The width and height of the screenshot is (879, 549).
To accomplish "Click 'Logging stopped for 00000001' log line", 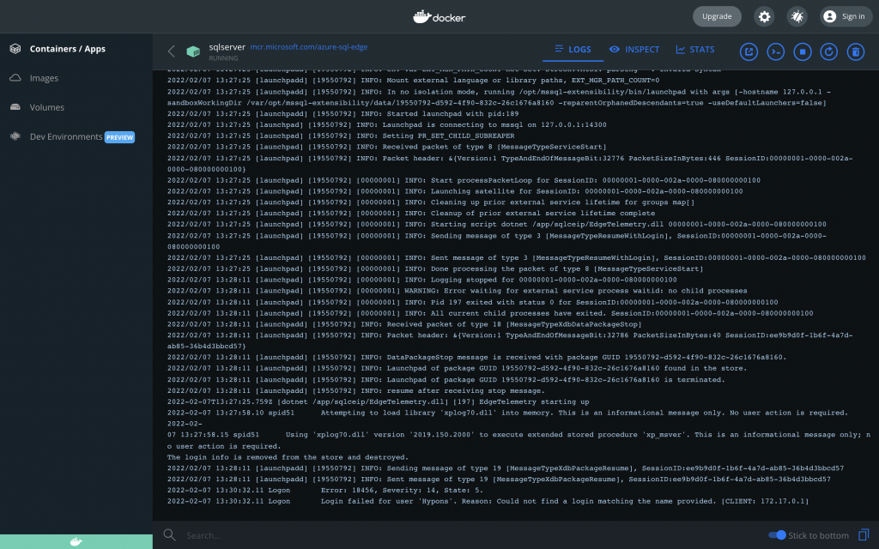I will point(422,280).
